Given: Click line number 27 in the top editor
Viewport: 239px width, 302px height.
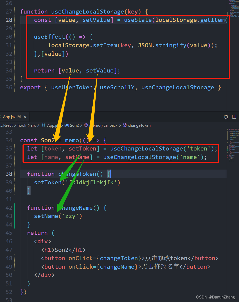Looking at the screenshot, I should 9,12.
